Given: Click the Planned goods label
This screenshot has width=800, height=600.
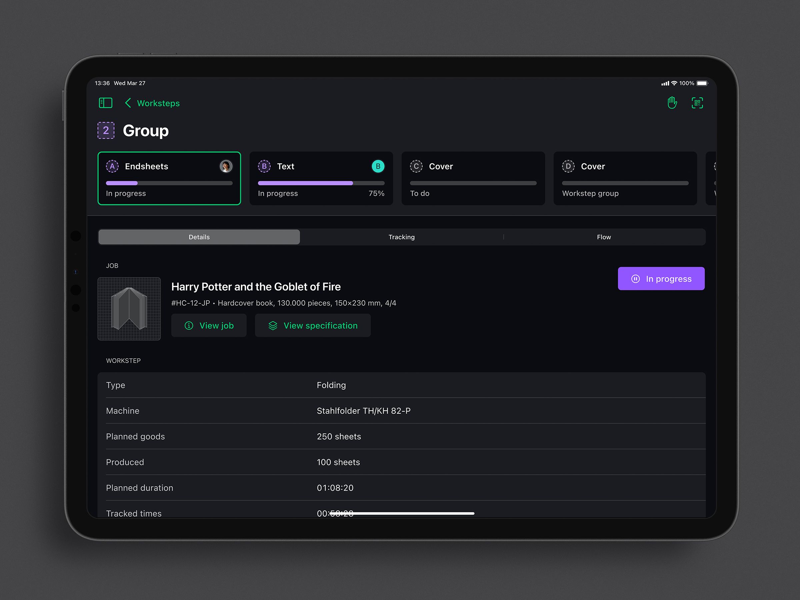Looking at the screenshot, I should coord(135,437).
